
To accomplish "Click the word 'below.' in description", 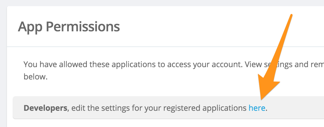I will point(36,77).
